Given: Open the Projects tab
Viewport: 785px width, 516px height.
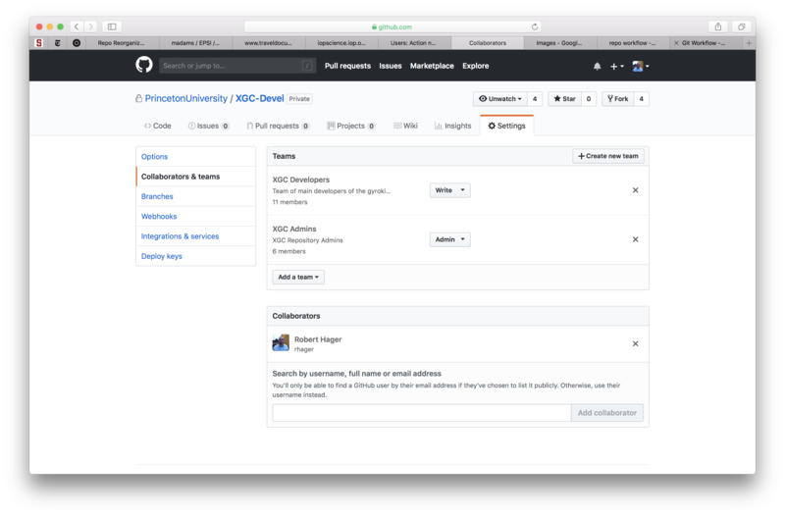Looking at the screenshot, I should [351, 126].
